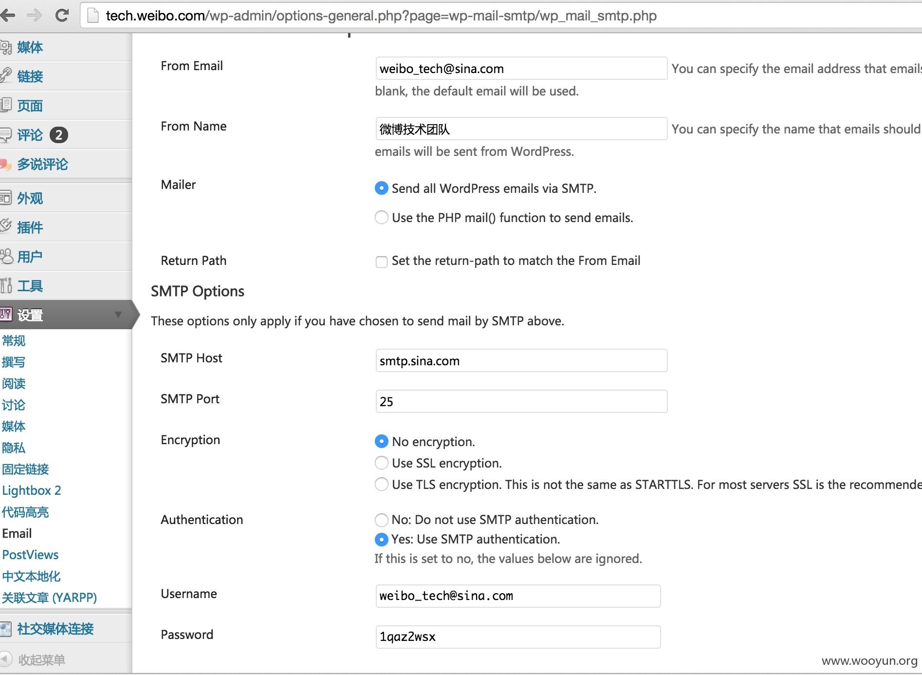Open the 工具 sidebar menu
922x675 pixels.
pos(30,286)
